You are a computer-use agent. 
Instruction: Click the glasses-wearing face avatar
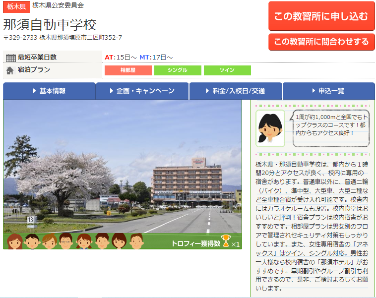tap(66, 241)
